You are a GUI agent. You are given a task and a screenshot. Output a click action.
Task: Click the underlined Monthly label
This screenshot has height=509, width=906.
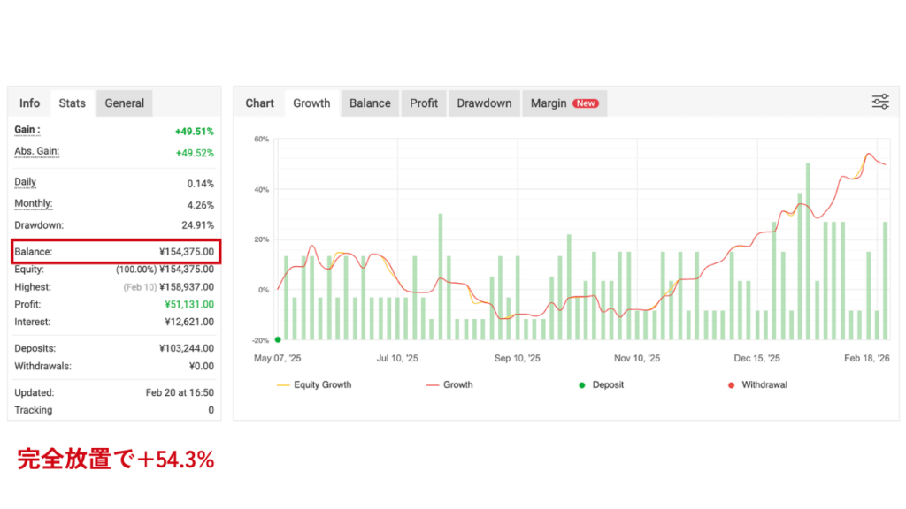click(33, 204)
